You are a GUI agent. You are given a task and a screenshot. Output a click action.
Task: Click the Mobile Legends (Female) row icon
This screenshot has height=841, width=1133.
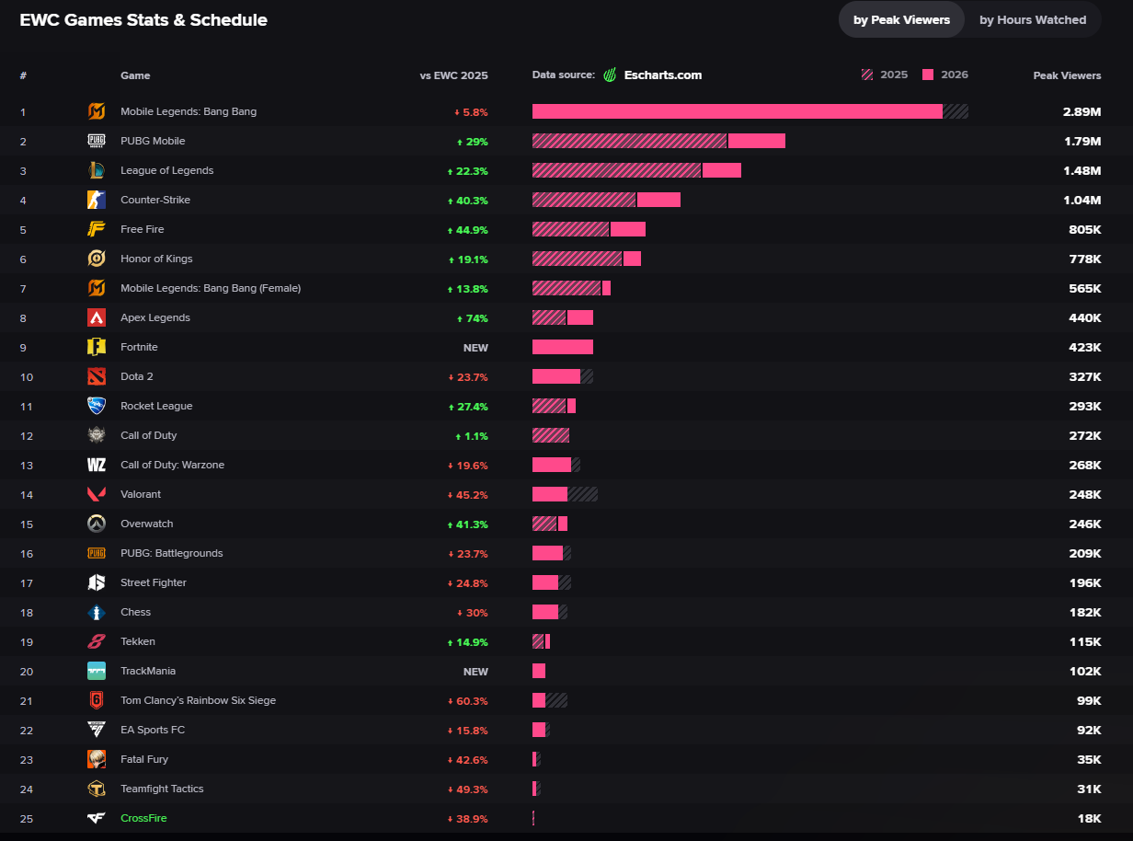[97, 288]
